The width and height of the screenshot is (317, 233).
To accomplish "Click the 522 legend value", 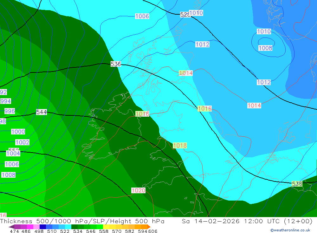I will pyautogui.click(x=65, y=231).
